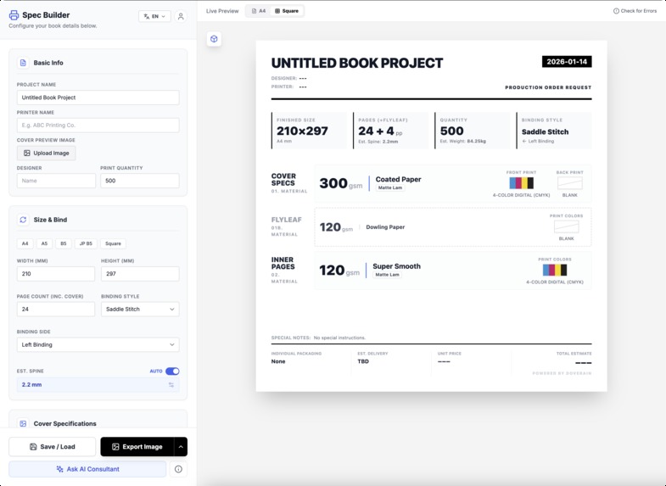This screenshot has height=486, width=666.
Task: Click the Designer name input field
Action: point(57,181)
